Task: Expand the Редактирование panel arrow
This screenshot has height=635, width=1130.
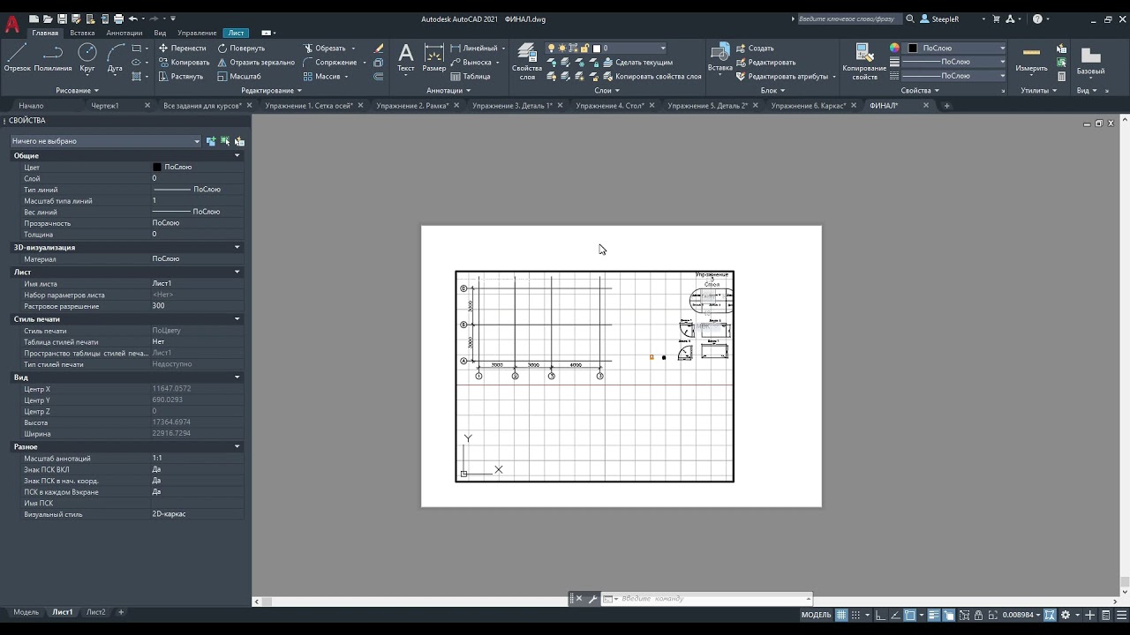Action: point(299,91)
